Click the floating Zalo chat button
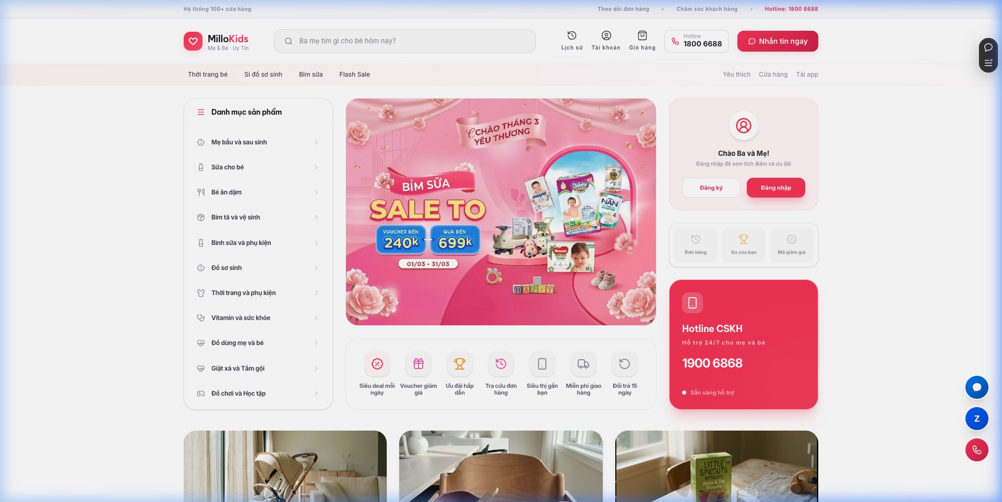The height and width of the screenshot is (502, 1002). [976, 419]
